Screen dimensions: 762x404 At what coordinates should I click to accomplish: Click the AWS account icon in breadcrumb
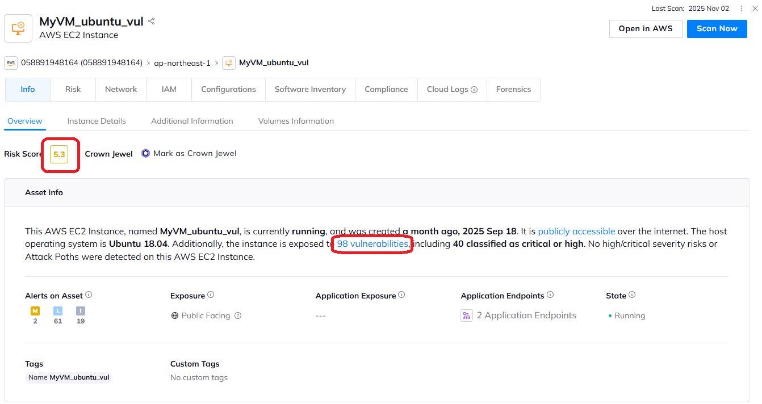coord(11,62)
